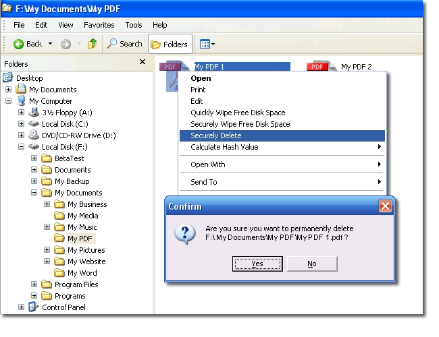Click the Program Files folder icon
The image size is (439, 337).
pos(47,284)
